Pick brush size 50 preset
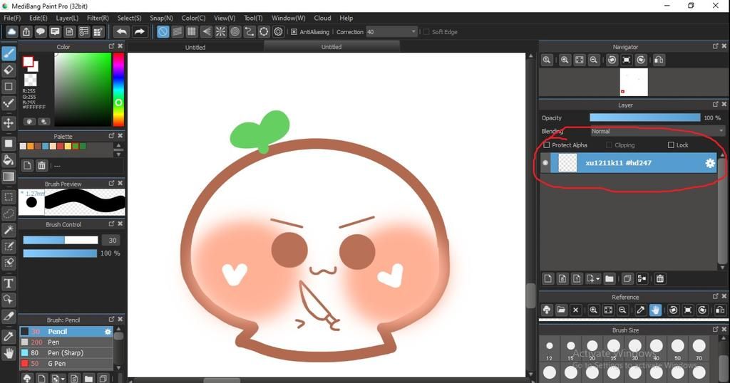Screen dimensions: 730x383 pos(677,349)
